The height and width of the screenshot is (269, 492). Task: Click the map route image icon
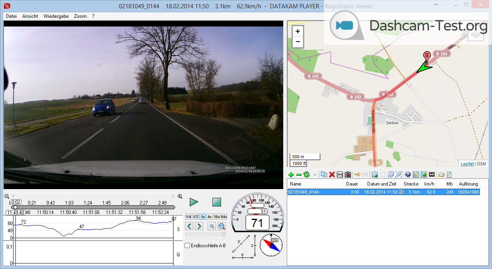click(416, 174)
